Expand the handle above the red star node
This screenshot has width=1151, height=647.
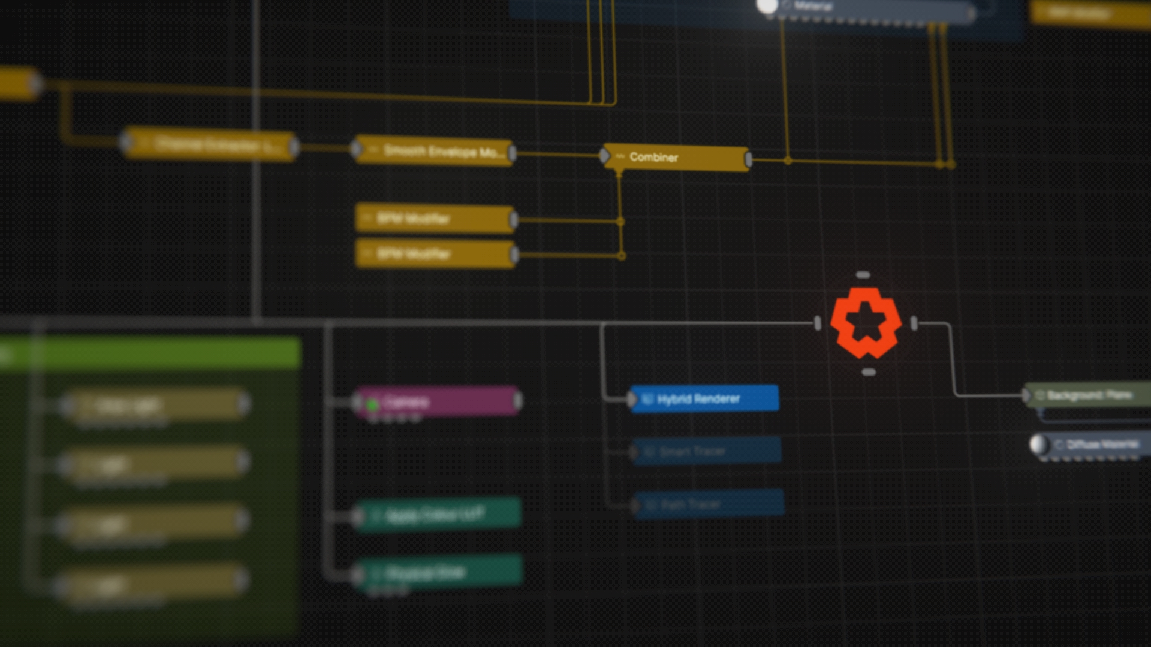coord(863,275)
